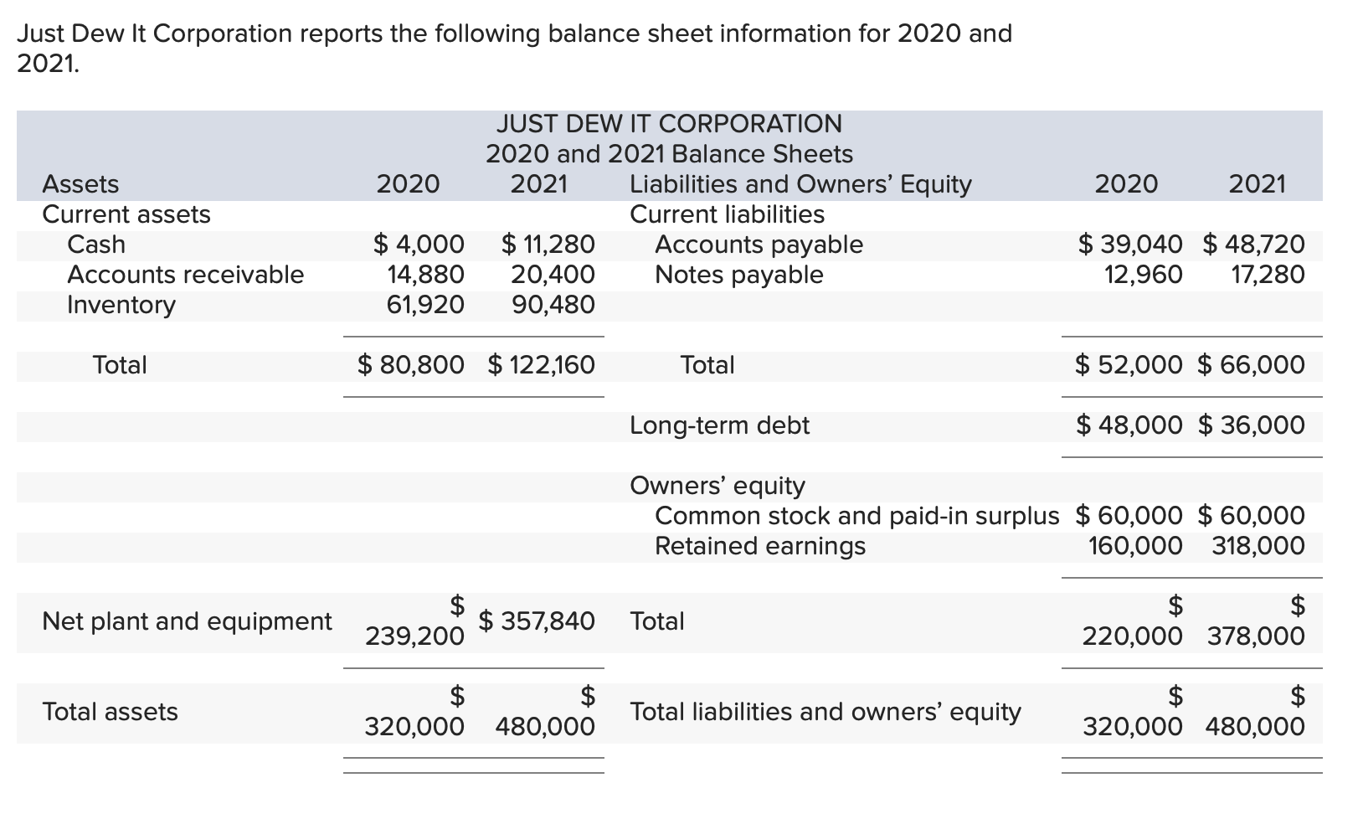Select the JUST DEW IT CORPORATION header
Image resolution: width=1363 pixels, height=819 pixels.
(x=670, y=123)
